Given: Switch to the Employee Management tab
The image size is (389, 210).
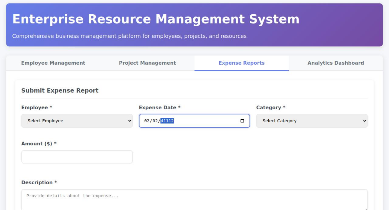Looking at the screenshot, I should point(53,63).
